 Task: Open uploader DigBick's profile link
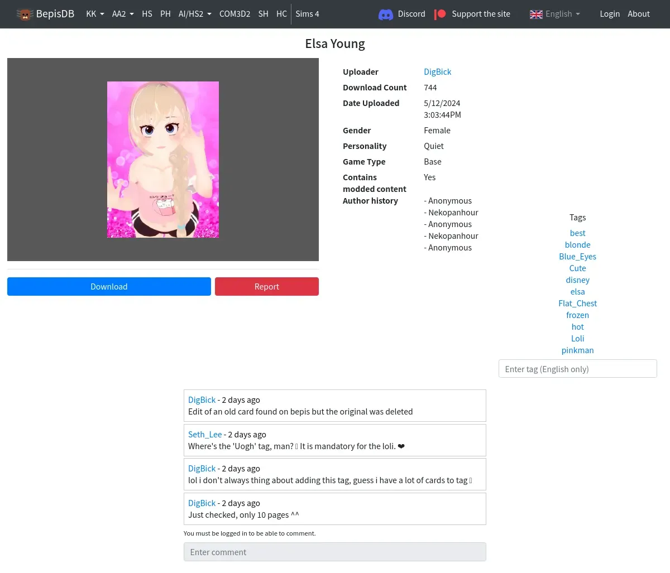437,72
